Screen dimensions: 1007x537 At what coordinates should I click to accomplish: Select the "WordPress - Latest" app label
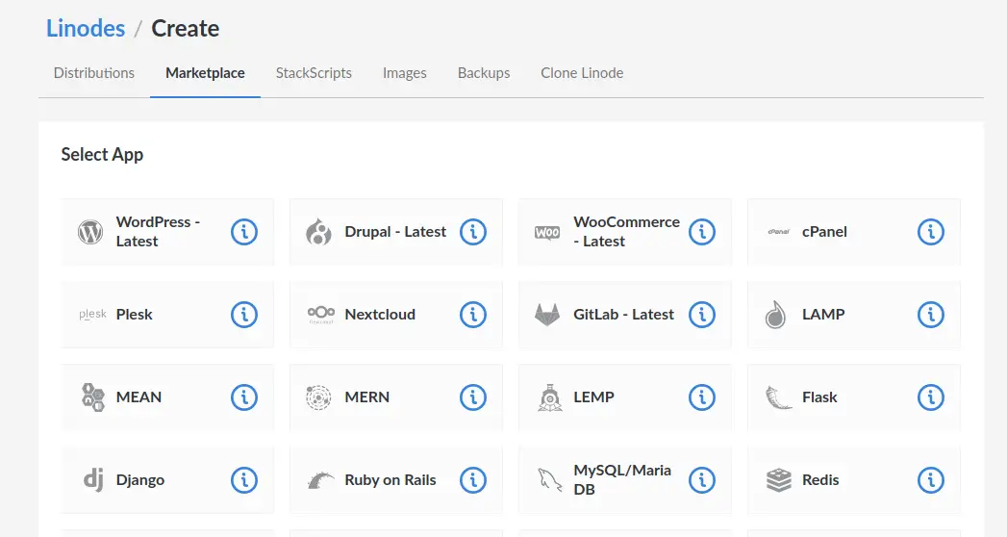[158, 231]
